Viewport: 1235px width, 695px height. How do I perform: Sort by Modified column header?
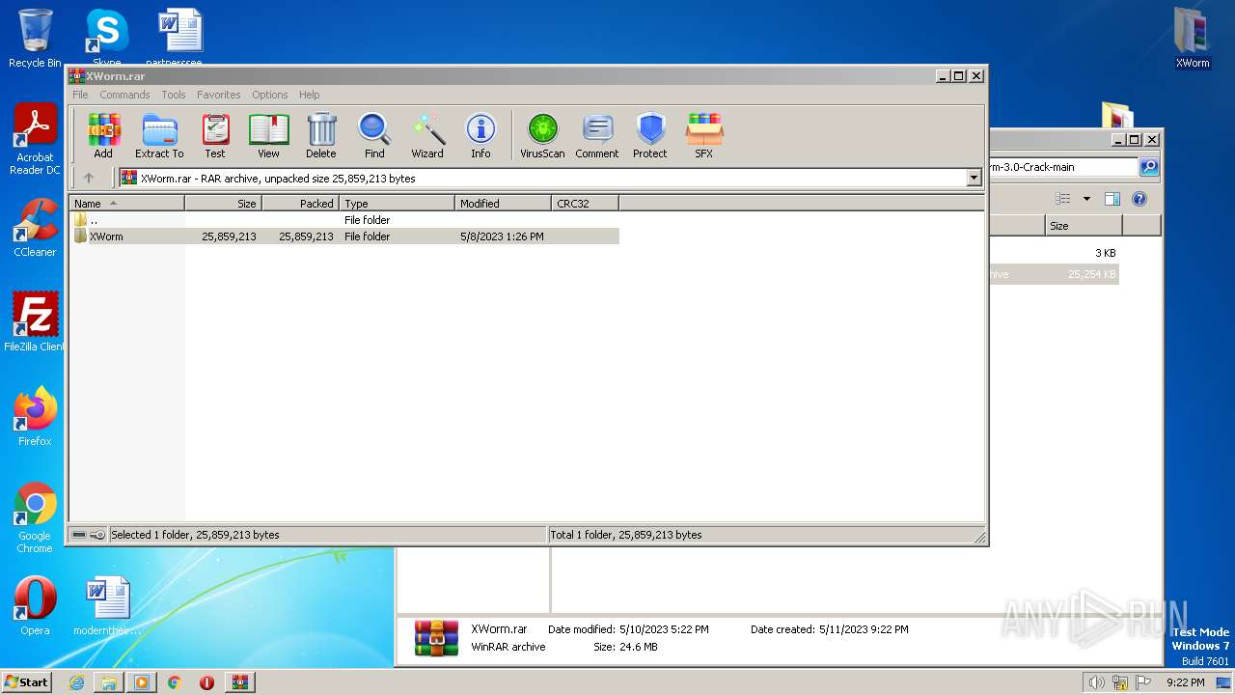[504, 204]
